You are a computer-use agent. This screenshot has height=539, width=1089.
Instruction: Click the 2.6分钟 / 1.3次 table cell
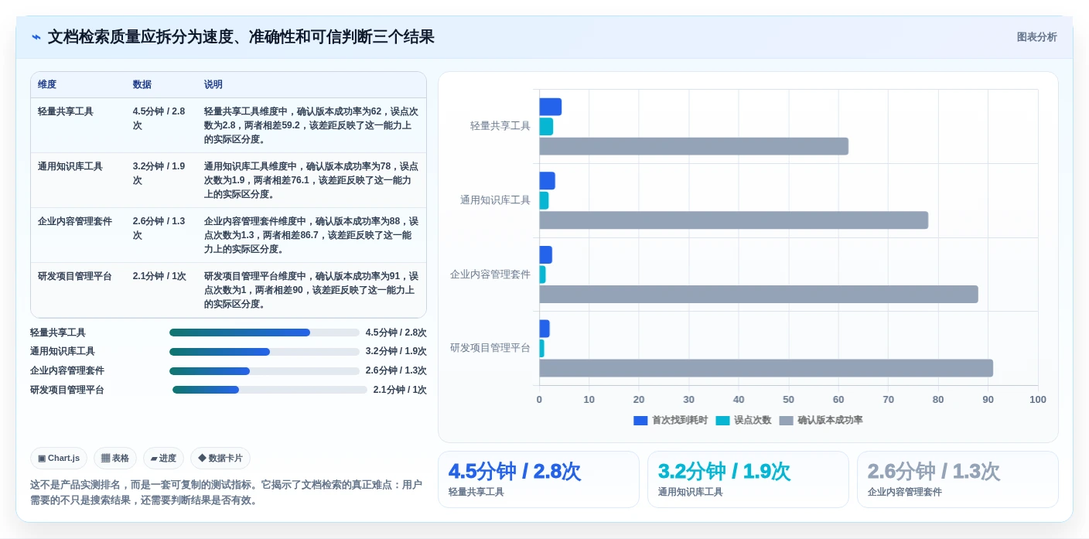click(x=159, y=228)
